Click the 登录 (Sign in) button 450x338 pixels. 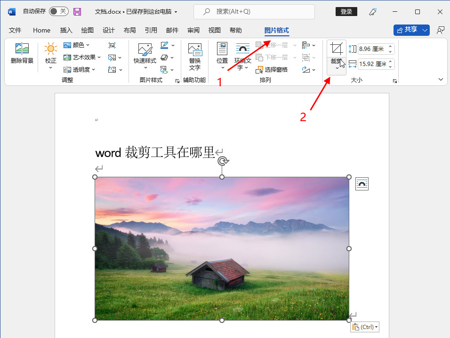click(x=346, y=12)
